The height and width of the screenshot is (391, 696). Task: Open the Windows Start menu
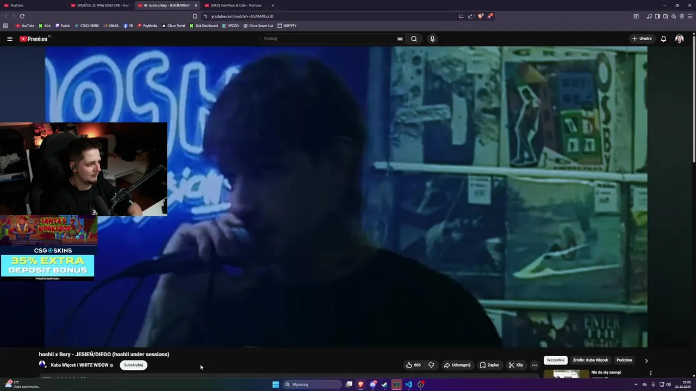tap(276, 384)
